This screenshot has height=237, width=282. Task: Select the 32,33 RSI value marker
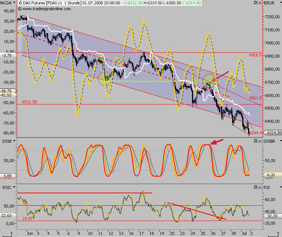click(273, 216)
